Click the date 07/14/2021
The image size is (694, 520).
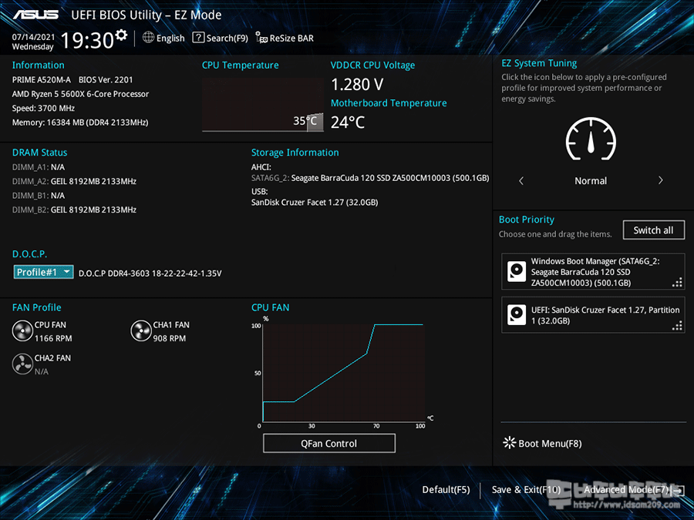33,37
